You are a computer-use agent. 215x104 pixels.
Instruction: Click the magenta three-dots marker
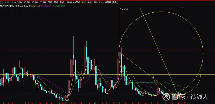click(x=182, y=8)
